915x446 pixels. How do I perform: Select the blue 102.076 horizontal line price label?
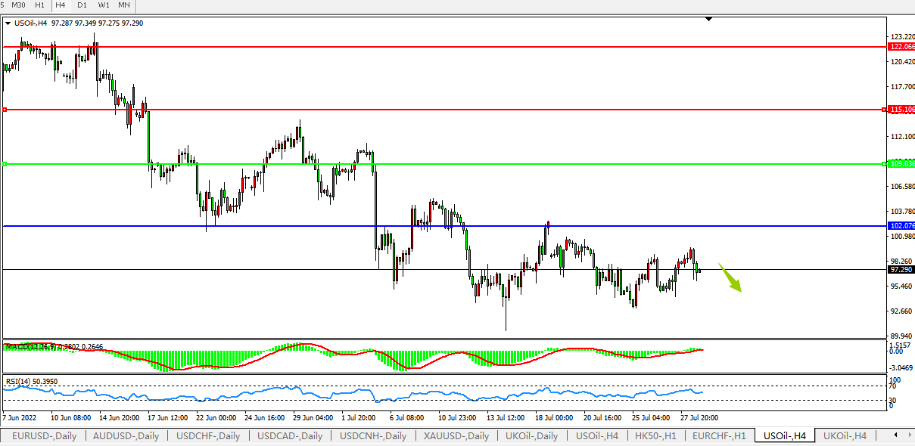click(x=901, y=226)
